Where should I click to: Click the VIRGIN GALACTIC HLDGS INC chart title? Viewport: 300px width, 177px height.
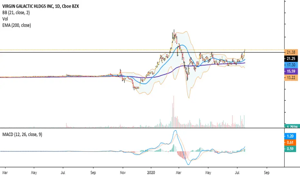coord(41,6)
